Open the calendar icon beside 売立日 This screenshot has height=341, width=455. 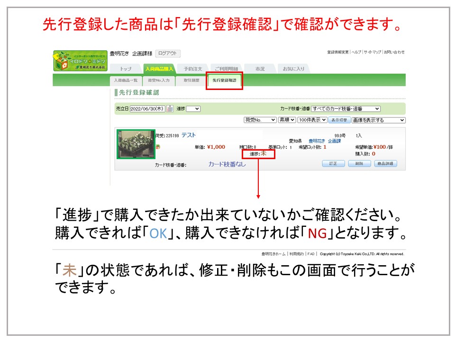click(x=170, y=109)
